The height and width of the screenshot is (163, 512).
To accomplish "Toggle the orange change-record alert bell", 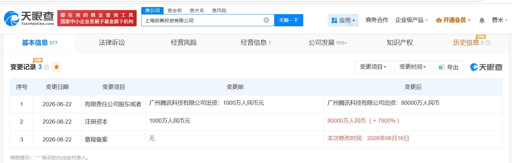I will [56, 67].
